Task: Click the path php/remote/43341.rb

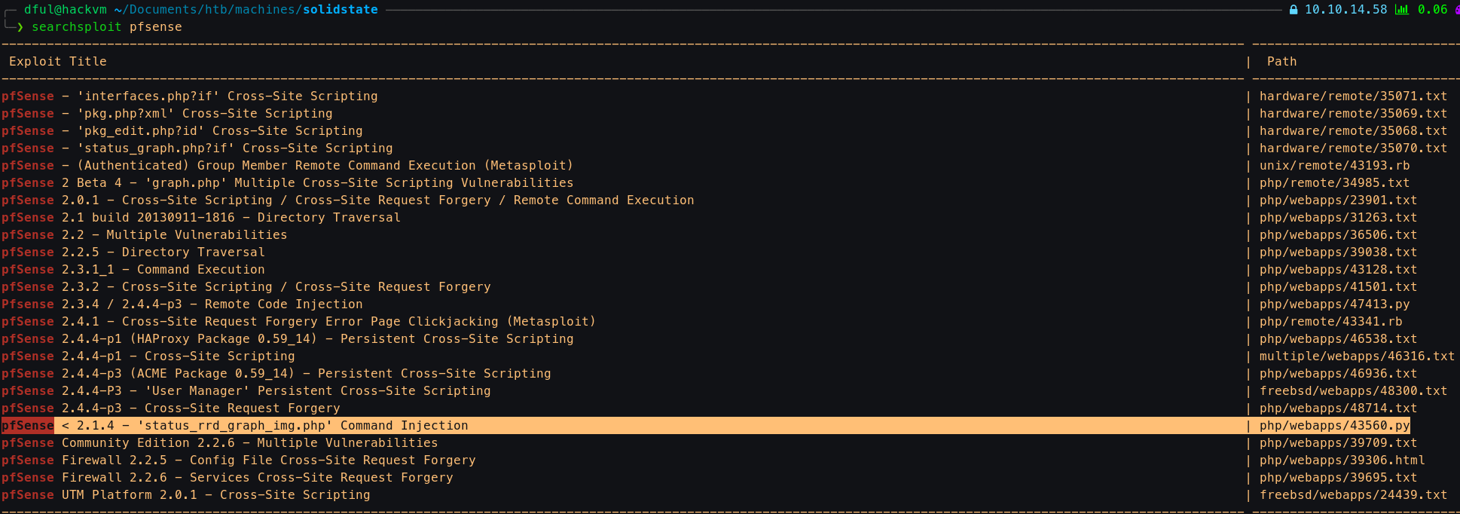Action: 1331,322
